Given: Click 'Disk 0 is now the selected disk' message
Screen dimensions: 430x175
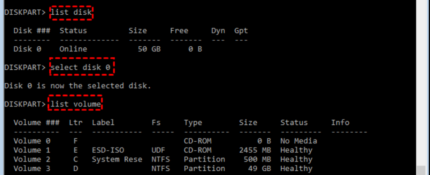Looking at the screenshot, I should click(78, 86).
